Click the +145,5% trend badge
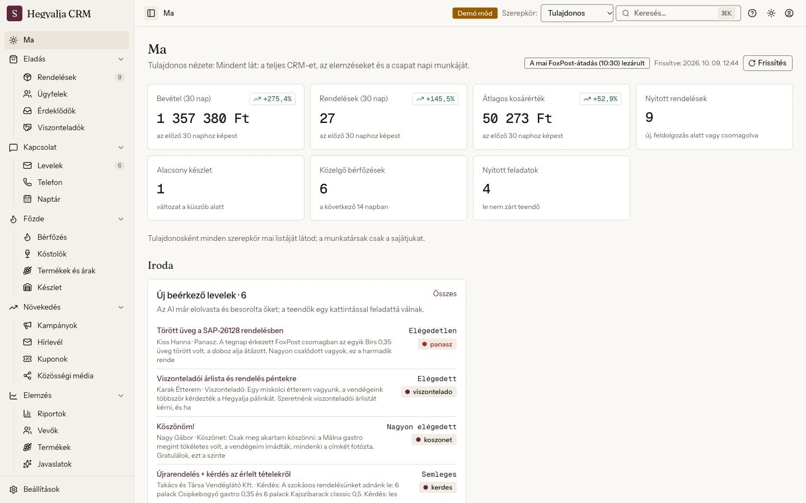 tap(435, 99)
